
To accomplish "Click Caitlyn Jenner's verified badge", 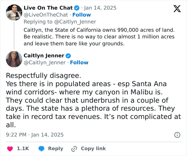I will click(68, 56).
